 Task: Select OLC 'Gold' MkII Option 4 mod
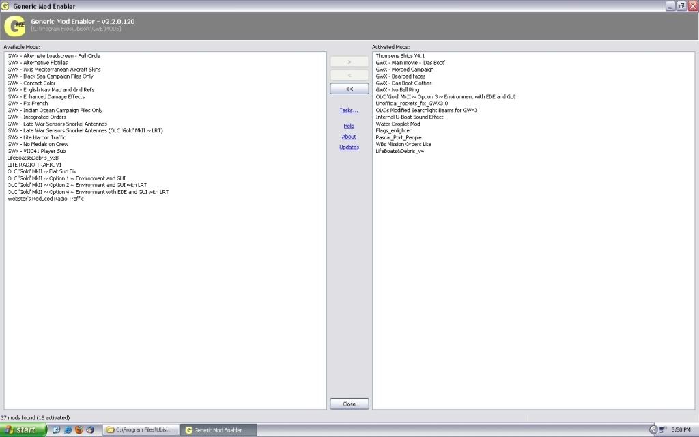(x=88, y=192)
